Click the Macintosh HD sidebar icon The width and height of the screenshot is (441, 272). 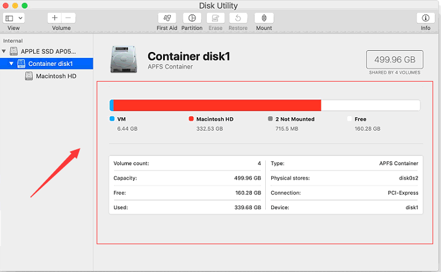(28, 76)
